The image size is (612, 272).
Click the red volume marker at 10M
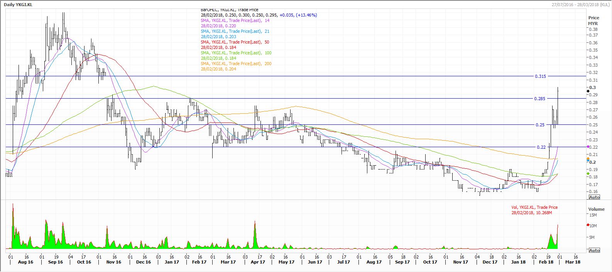pyautogui.click(x=588, y=225)
